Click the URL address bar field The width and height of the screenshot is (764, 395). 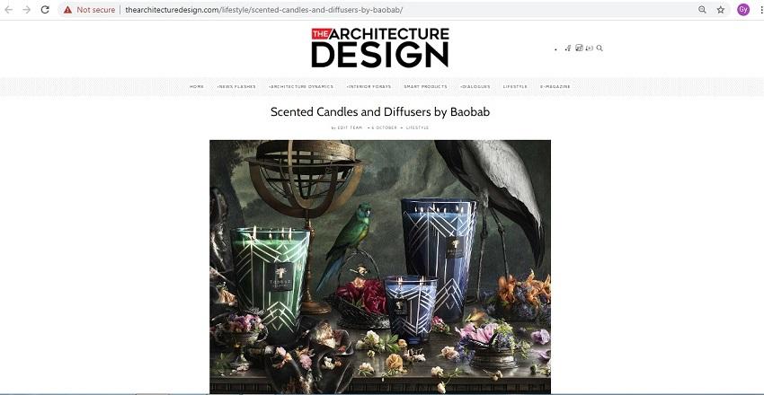[380, 10]
